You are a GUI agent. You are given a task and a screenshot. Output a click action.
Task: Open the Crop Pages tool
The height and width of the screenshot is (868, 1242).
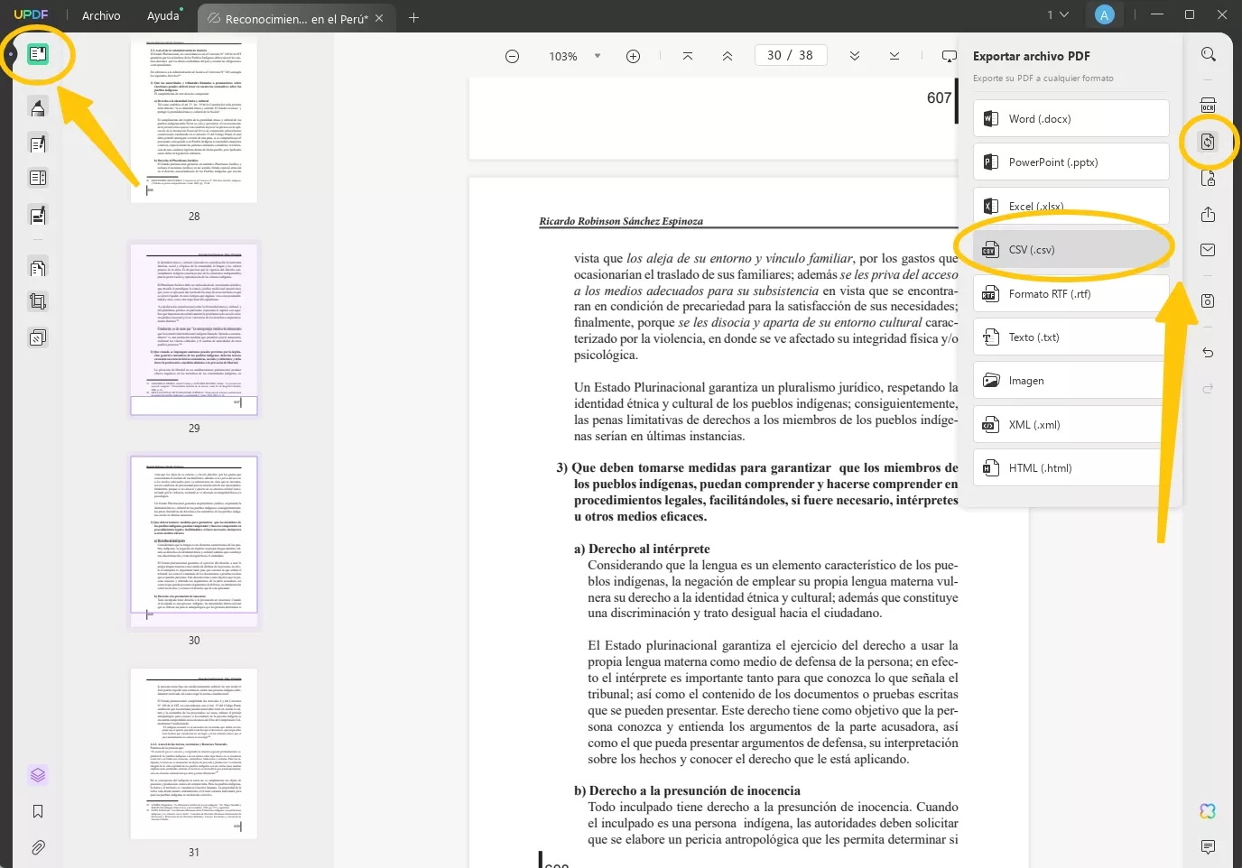(38, 302)
